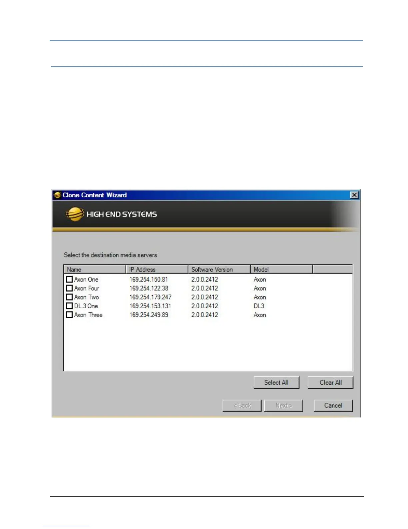Close the Clone Content Wizard window
408x529 pixels.
click(x=354, y=195)
